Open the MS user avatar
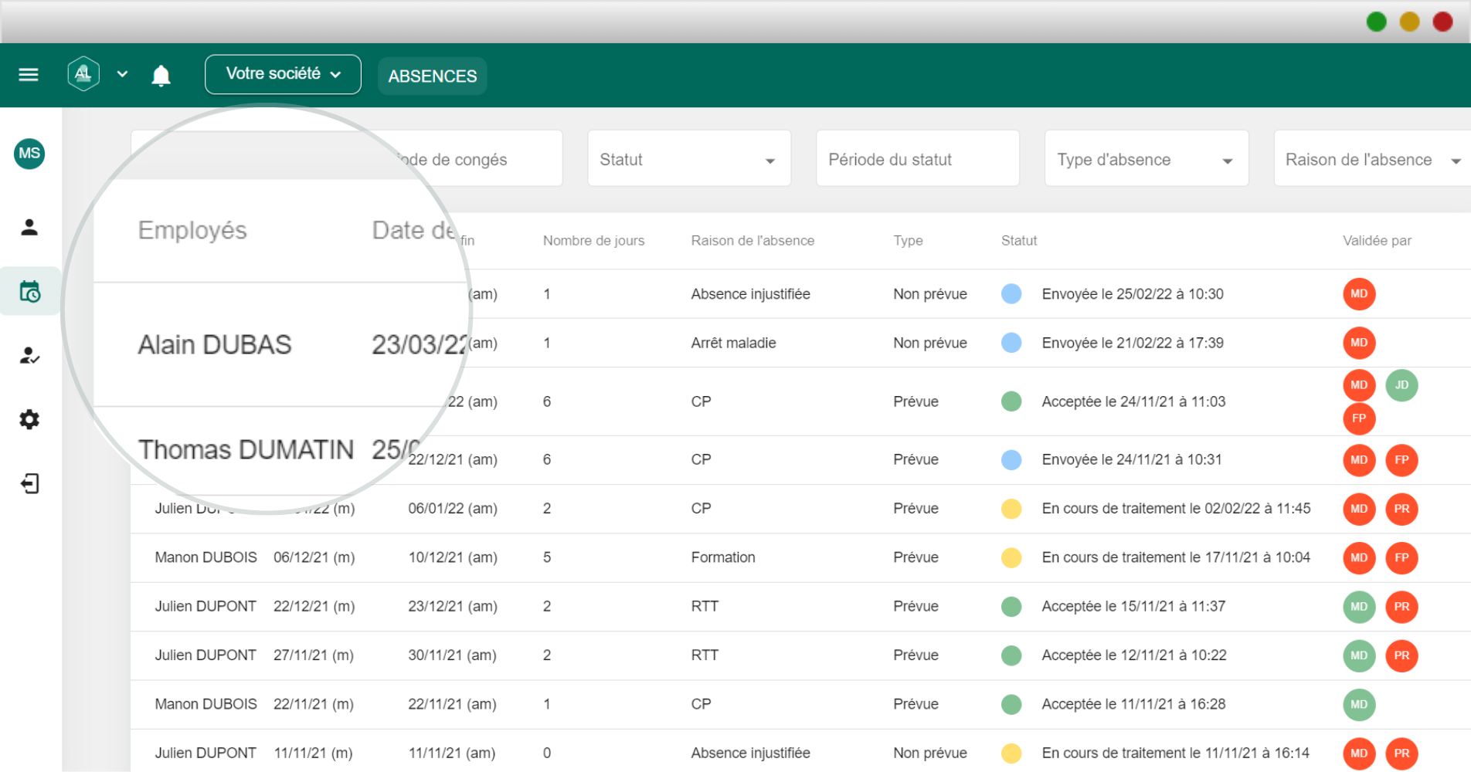Viewport: 1471px width, 772px height. pos(29,154)
